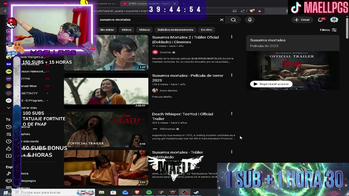
Task: Open File Explorer from the taskbar
Action: click(101, 192)
